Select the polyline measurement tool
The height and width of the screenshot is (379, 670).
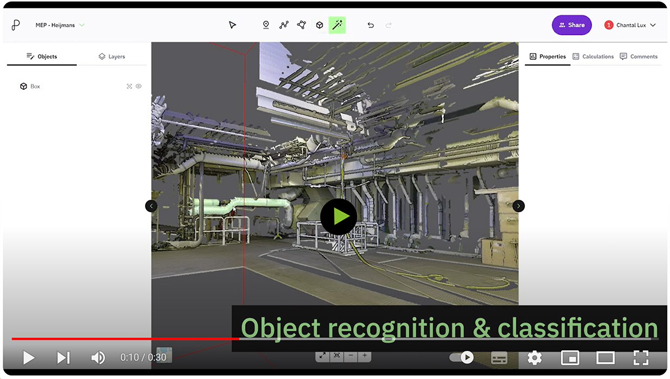click(284, 25)
